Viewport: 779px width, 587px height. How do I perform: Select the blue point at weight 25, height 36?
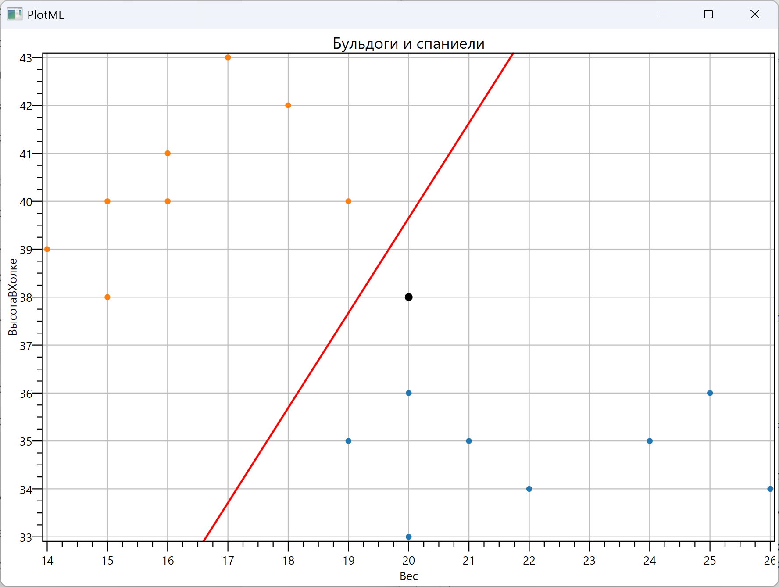pyautogui.click(x=710, y=393)
